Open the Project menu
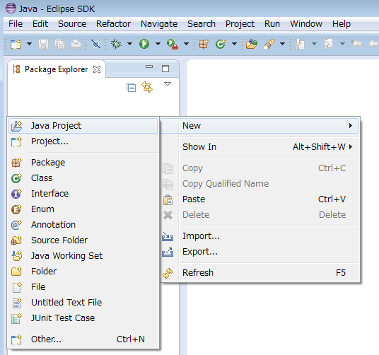The width and height of the screenshot is (379, 355). [240, 24]
